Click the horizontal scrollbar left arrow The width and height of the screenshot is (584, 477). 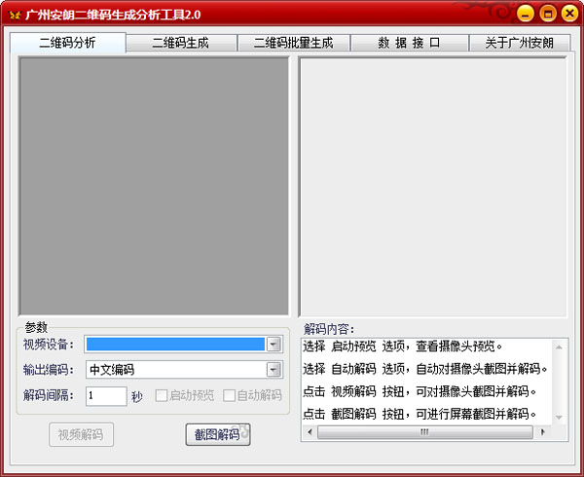(309, 432)
